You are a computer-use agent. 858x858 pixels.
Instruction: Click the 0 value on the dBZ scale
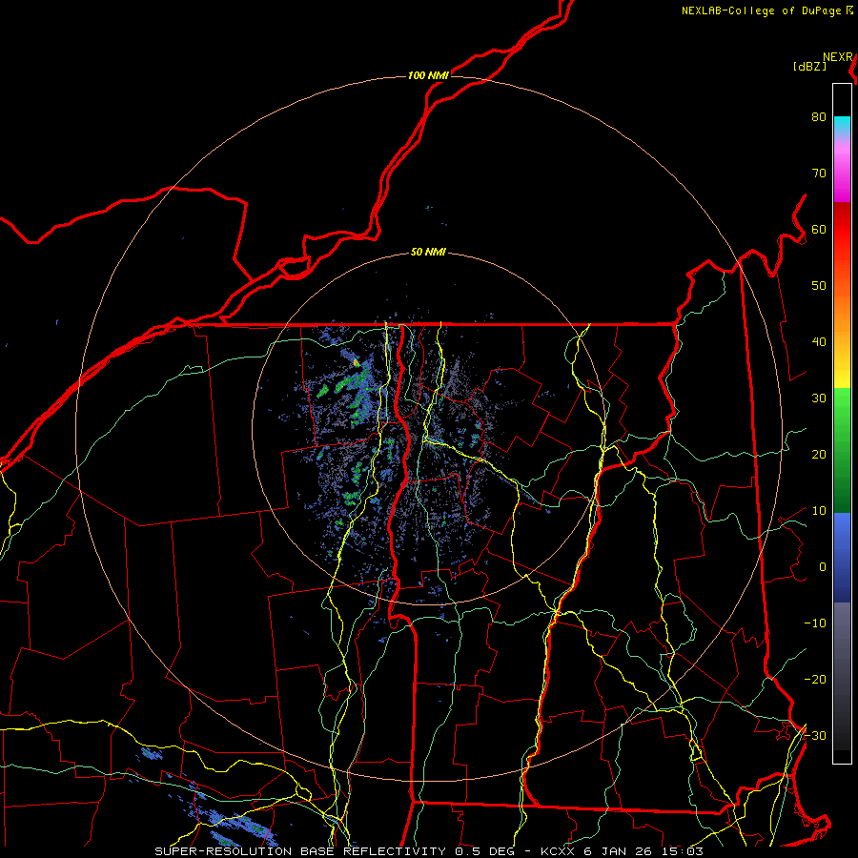tap(823, 567)
